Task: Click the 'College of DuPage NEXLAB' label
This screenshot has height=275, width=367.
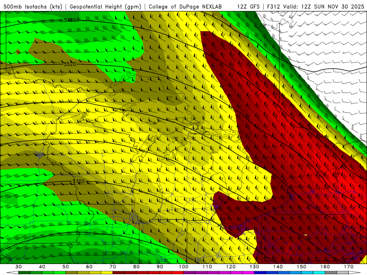Action: [185, 7]
